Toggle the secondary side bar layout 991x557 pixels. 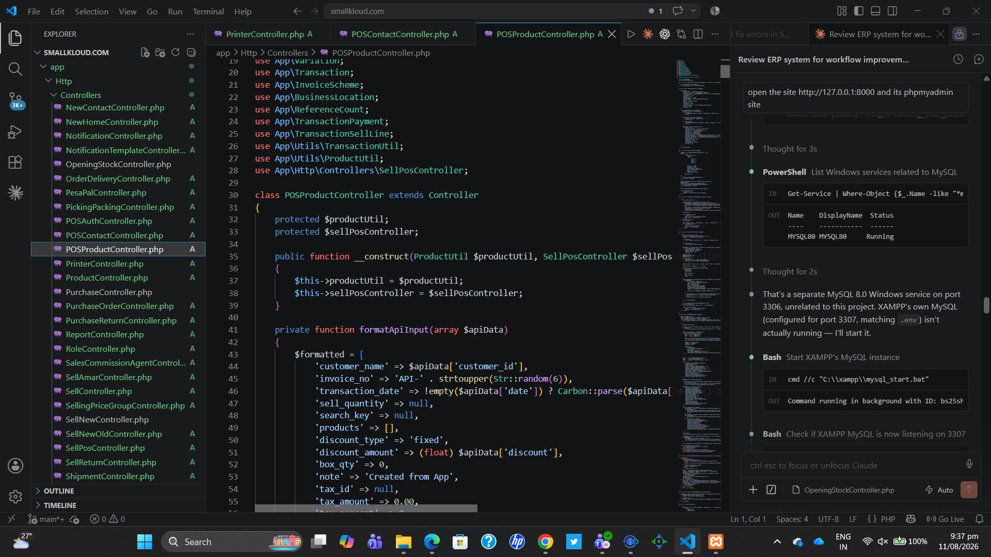(x=892, y=11)
